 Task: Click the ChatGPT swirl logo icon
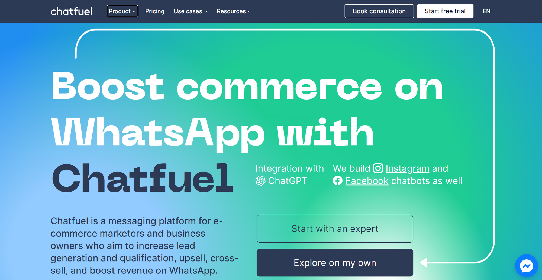(260, 181)
